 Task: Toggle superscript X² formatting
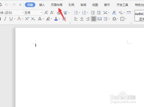coord(27,19)
